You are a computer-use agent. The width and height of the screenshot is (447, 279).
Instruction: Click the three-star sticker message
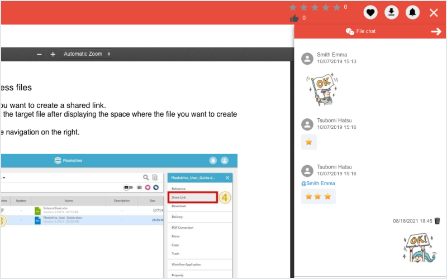(318, 196)
